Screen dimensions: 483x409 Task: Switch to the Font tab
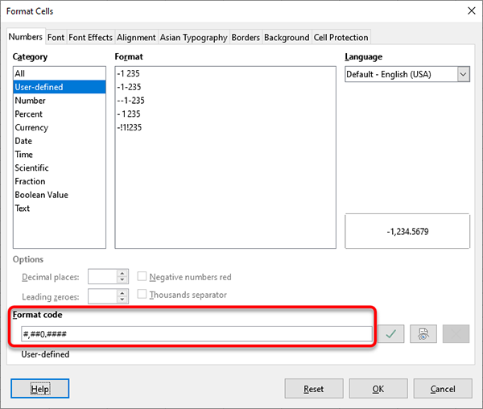click(56, 37)
